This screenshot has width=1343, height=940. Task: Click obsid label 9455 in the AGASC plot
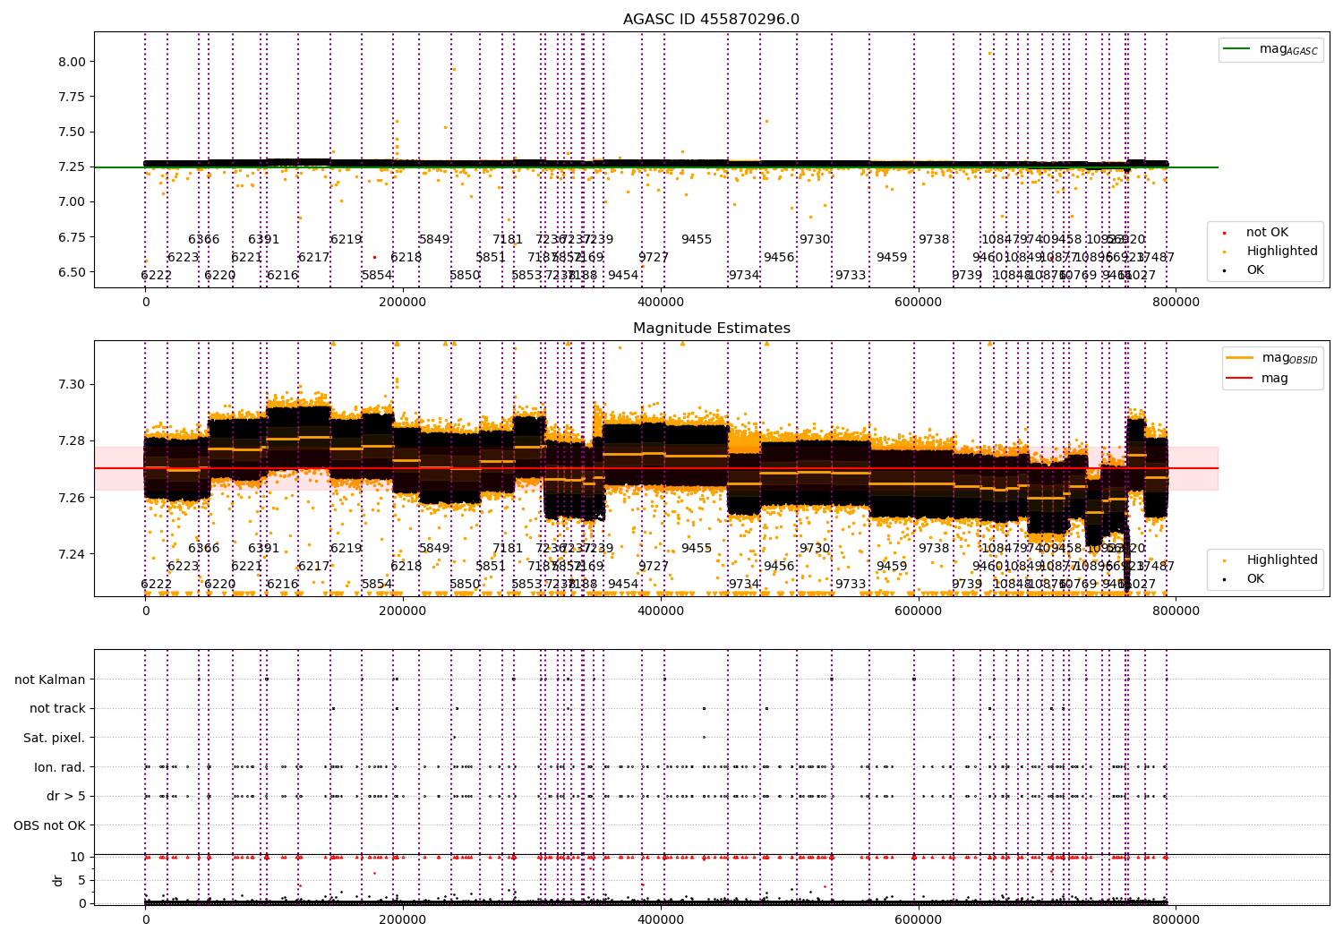pyautogui.click(x=697, y=239)
